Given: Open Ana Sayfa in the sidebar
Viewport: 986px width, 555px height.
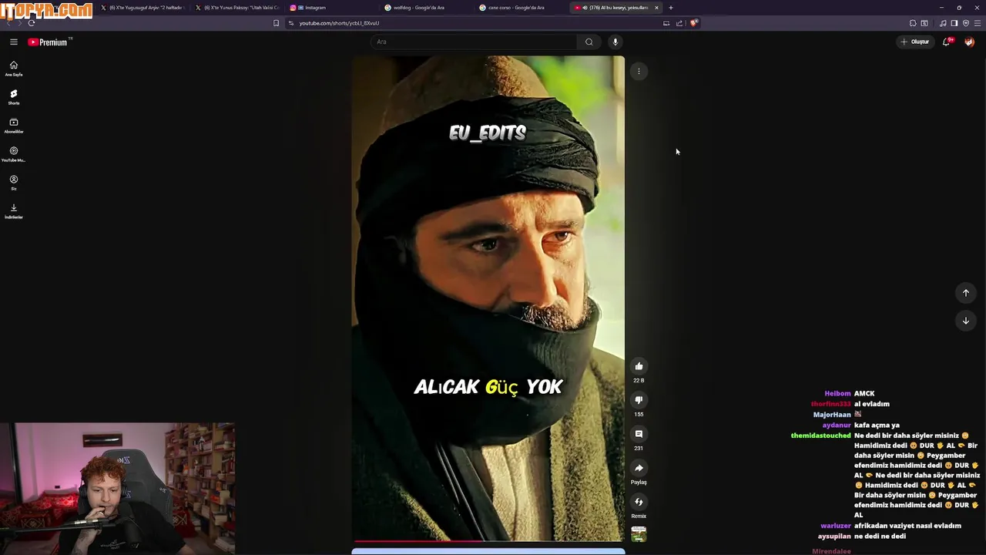Looking at the screenshot, I should [14, 69].
